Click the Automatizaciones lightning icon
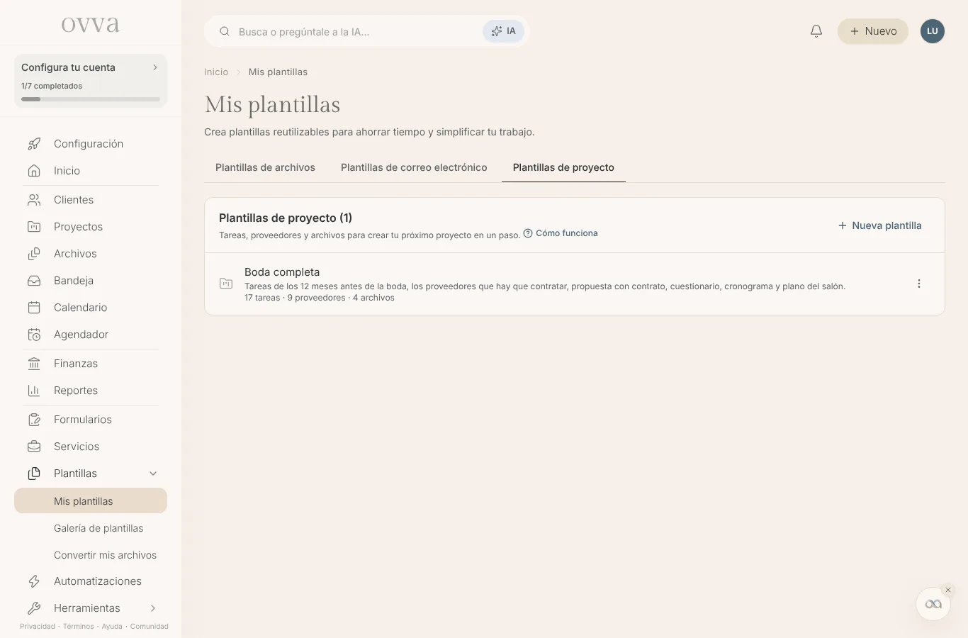Image resolution: width=968 pixels, height=638 pixels. coord(34,581)
